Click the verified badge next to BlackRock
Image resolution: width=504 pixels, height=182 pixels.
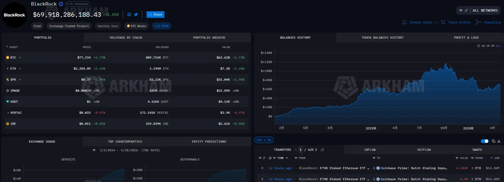point(61,4)
